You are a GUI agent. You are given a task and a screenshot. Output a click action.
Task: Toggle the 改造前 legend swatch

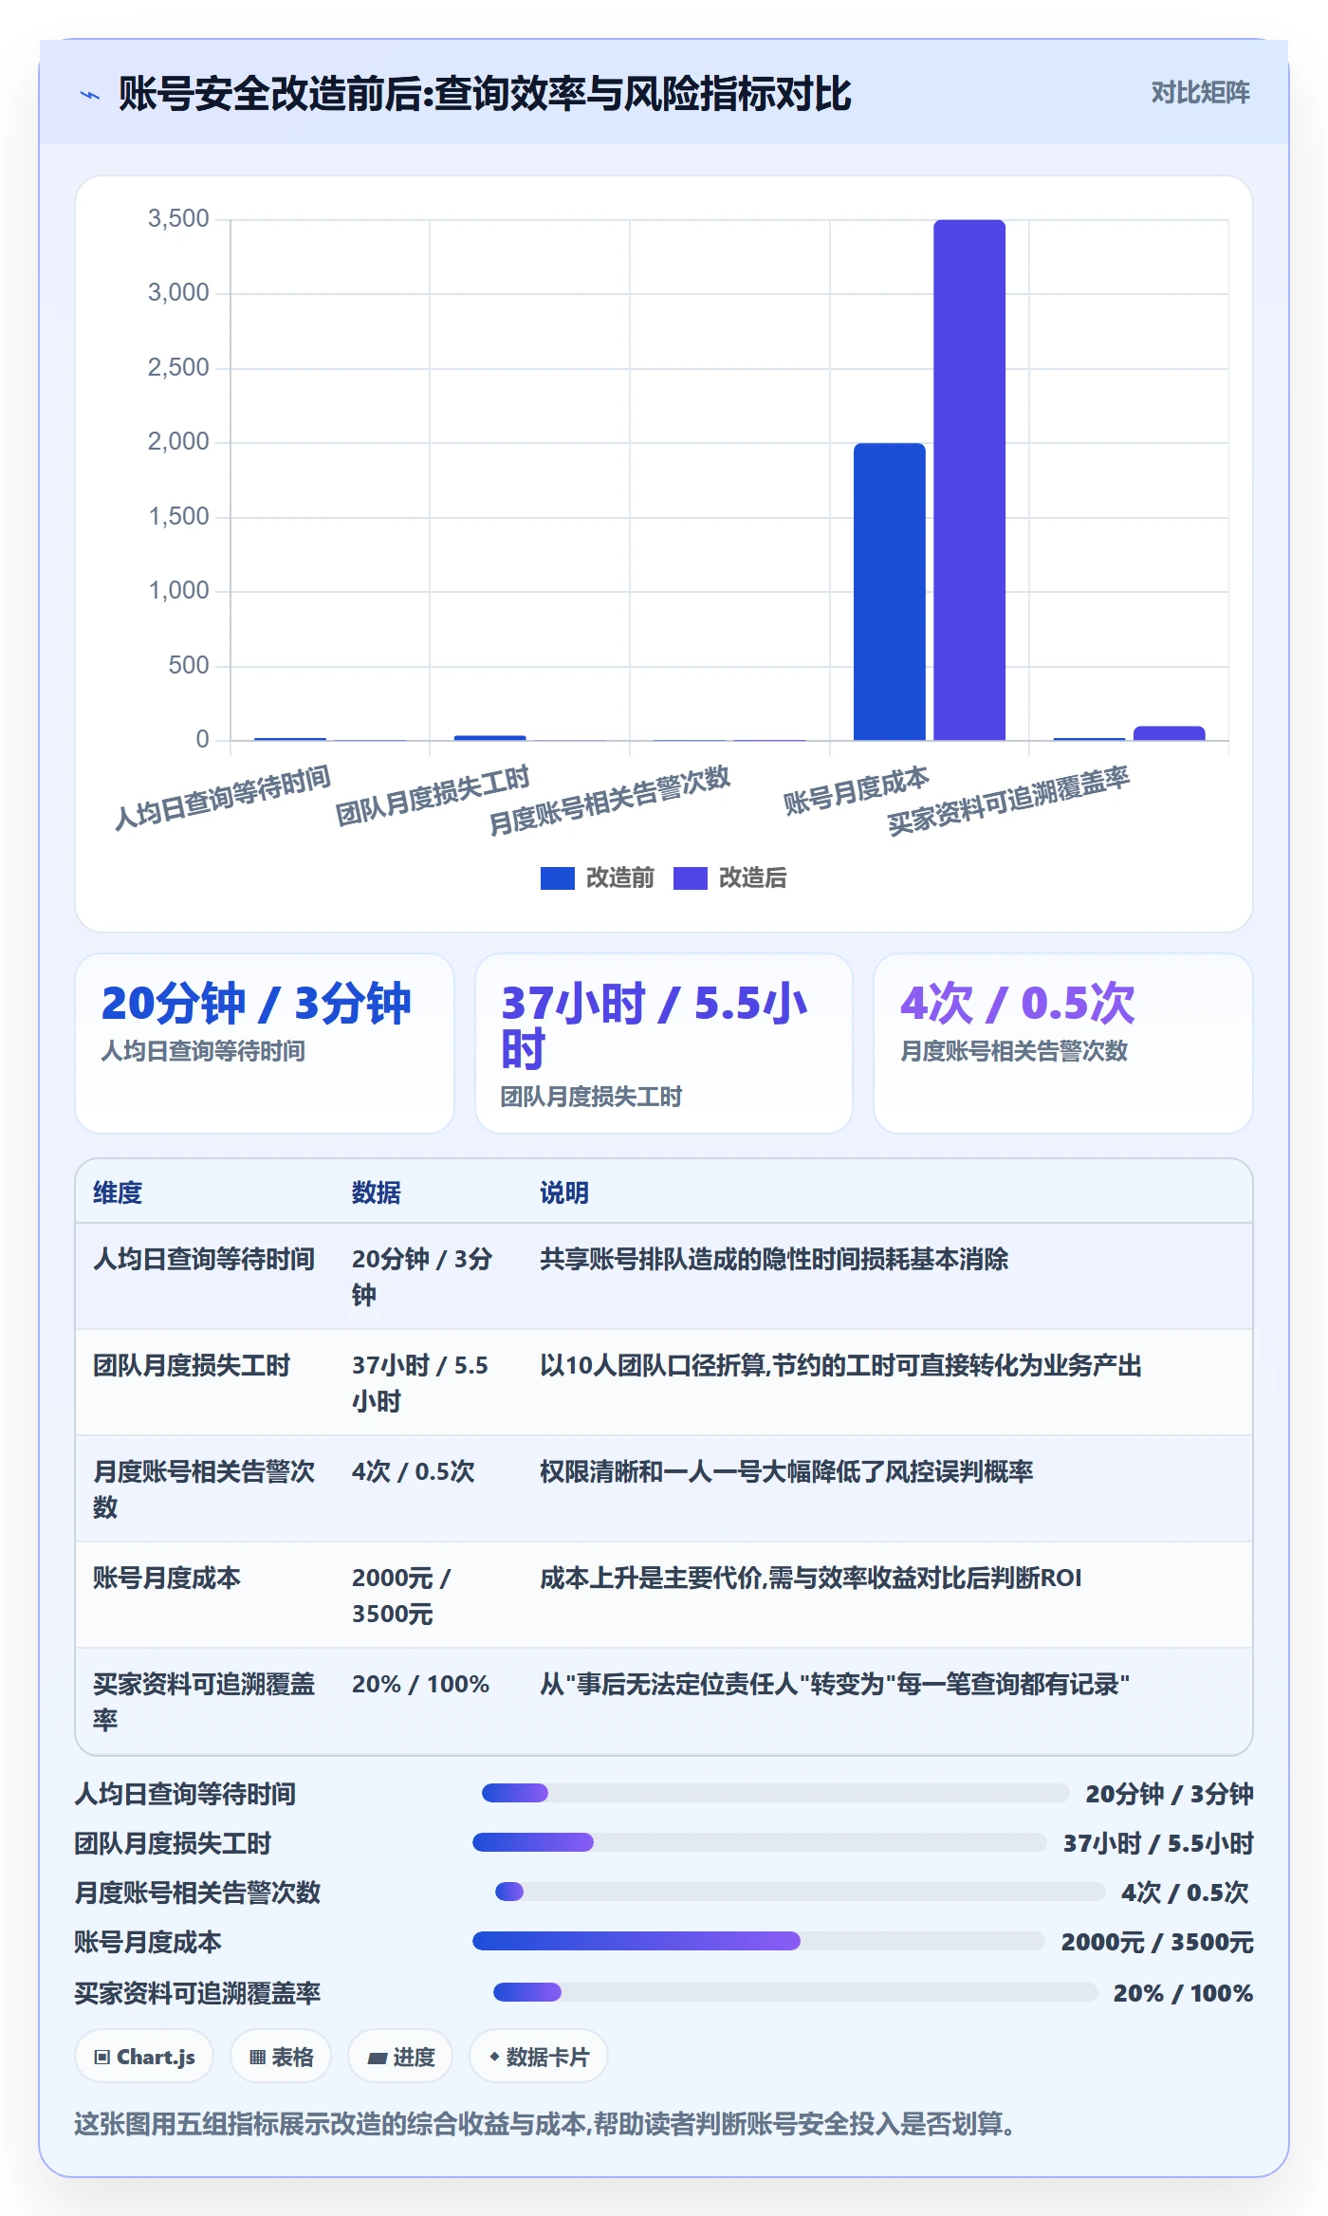pos(557,878)
